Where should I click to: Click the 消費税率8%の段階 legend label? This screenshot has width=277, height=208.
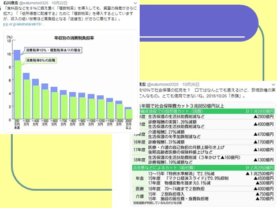click(x=40, y=60)
